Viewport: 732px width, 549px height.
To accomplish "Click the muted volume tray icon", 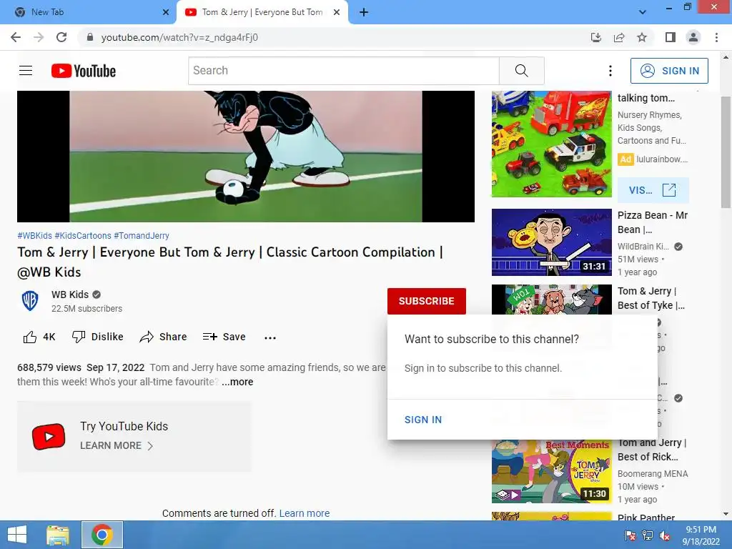I will [665, 535].
